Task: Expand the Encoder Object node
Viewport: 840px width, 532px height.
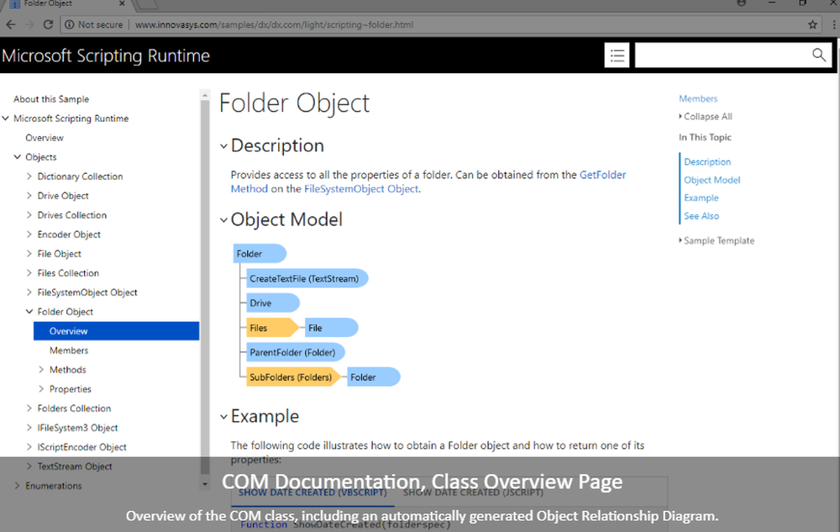Action: (x=29, y=234)
